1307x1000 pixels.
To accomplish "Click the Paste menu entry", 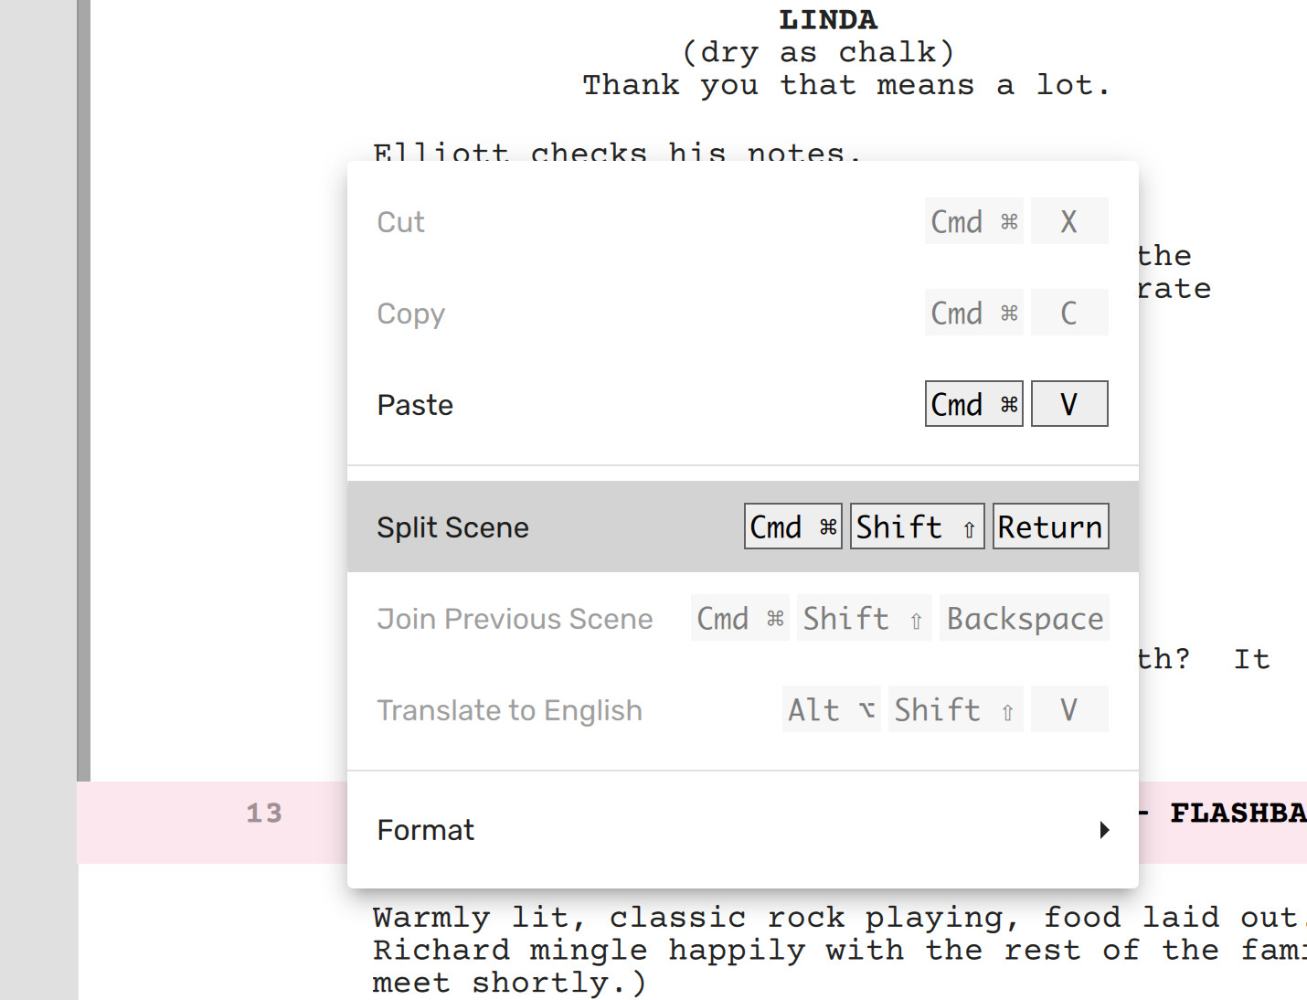I will point(415,405).
